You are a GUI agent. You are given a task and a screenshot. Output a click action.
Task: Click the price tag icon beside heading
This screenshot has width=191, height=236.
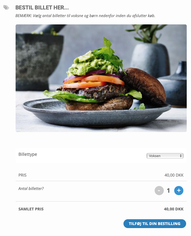pyautogui.click(x=6, y=8)
